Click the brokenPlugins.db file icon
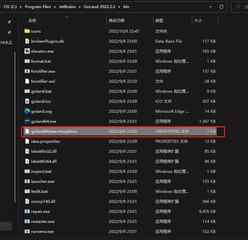248x240 pixels. point(27,41)
